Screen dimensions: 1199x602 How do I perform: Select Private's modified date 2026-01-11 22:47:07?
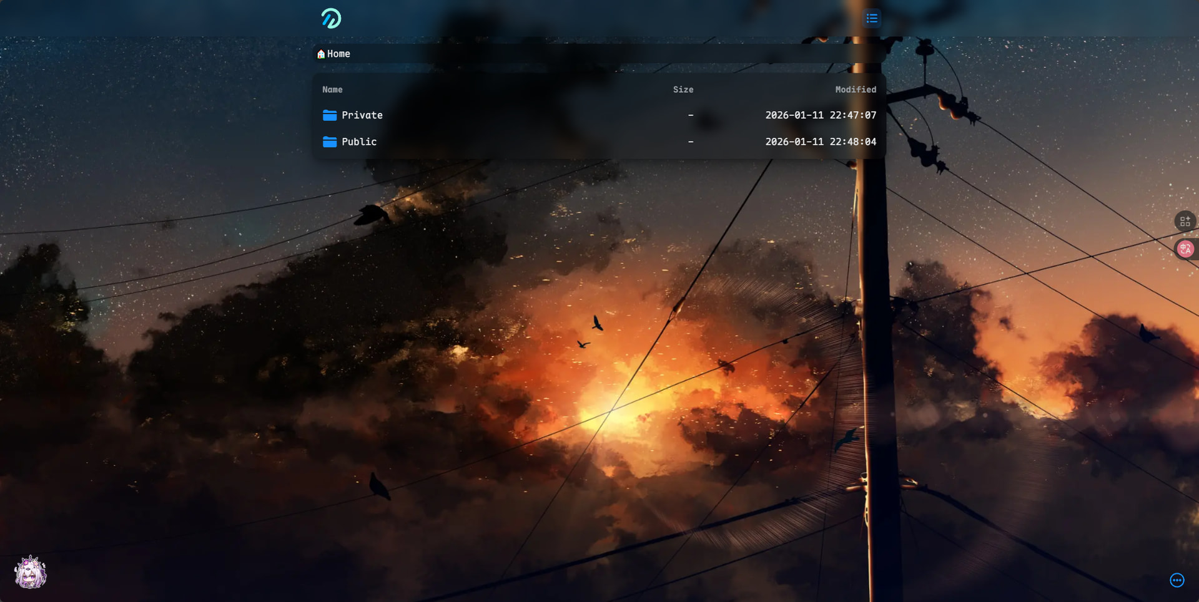(x=821, y=115)
